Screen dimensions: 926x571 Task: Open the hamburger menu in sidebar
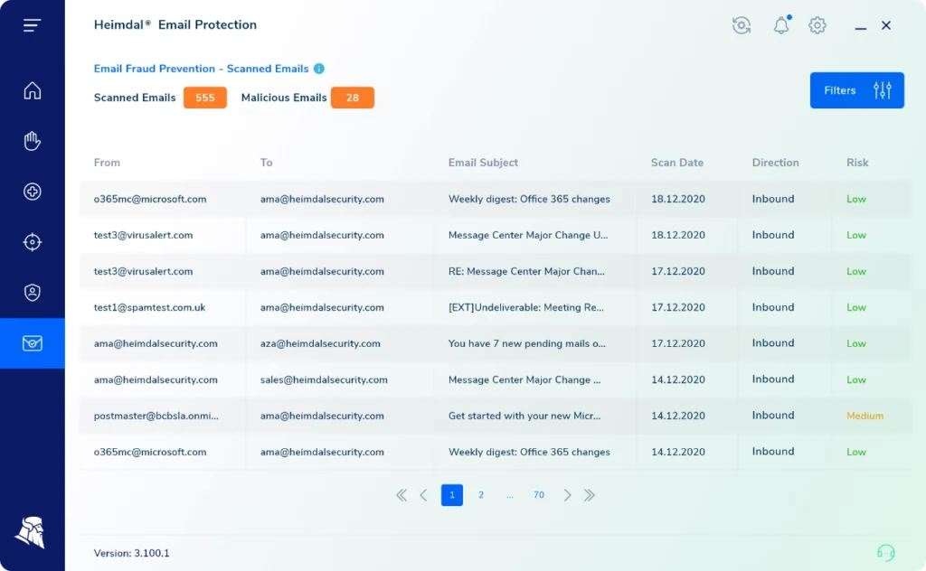32,24
